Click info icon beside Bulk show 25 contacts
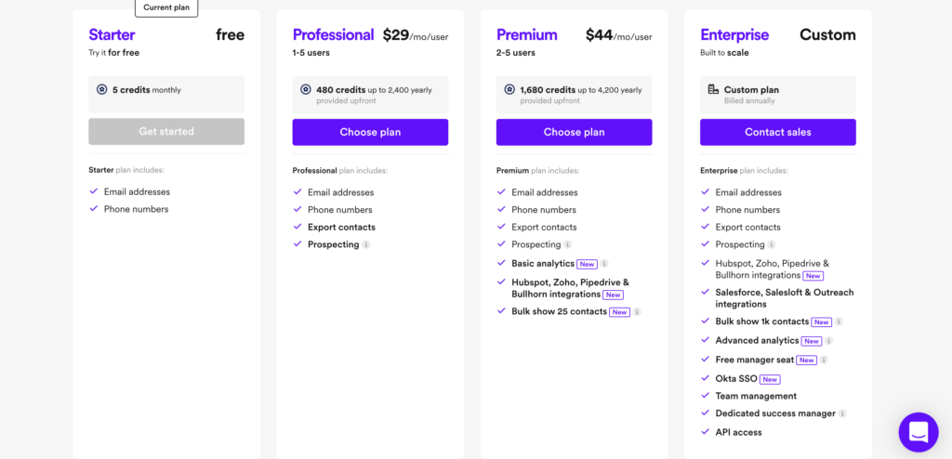Screen dimensions: 952x459 (x=637, y=312)
